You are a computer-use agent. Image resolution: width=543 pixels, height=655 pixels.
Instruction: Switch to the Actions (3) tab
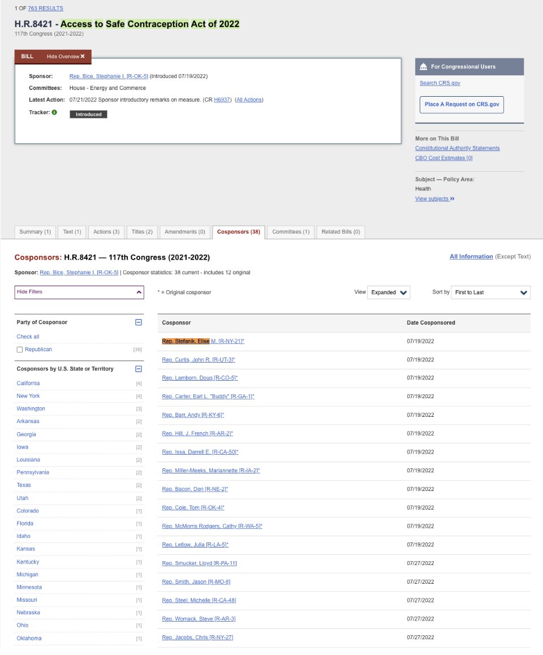[x=106, y=232]
